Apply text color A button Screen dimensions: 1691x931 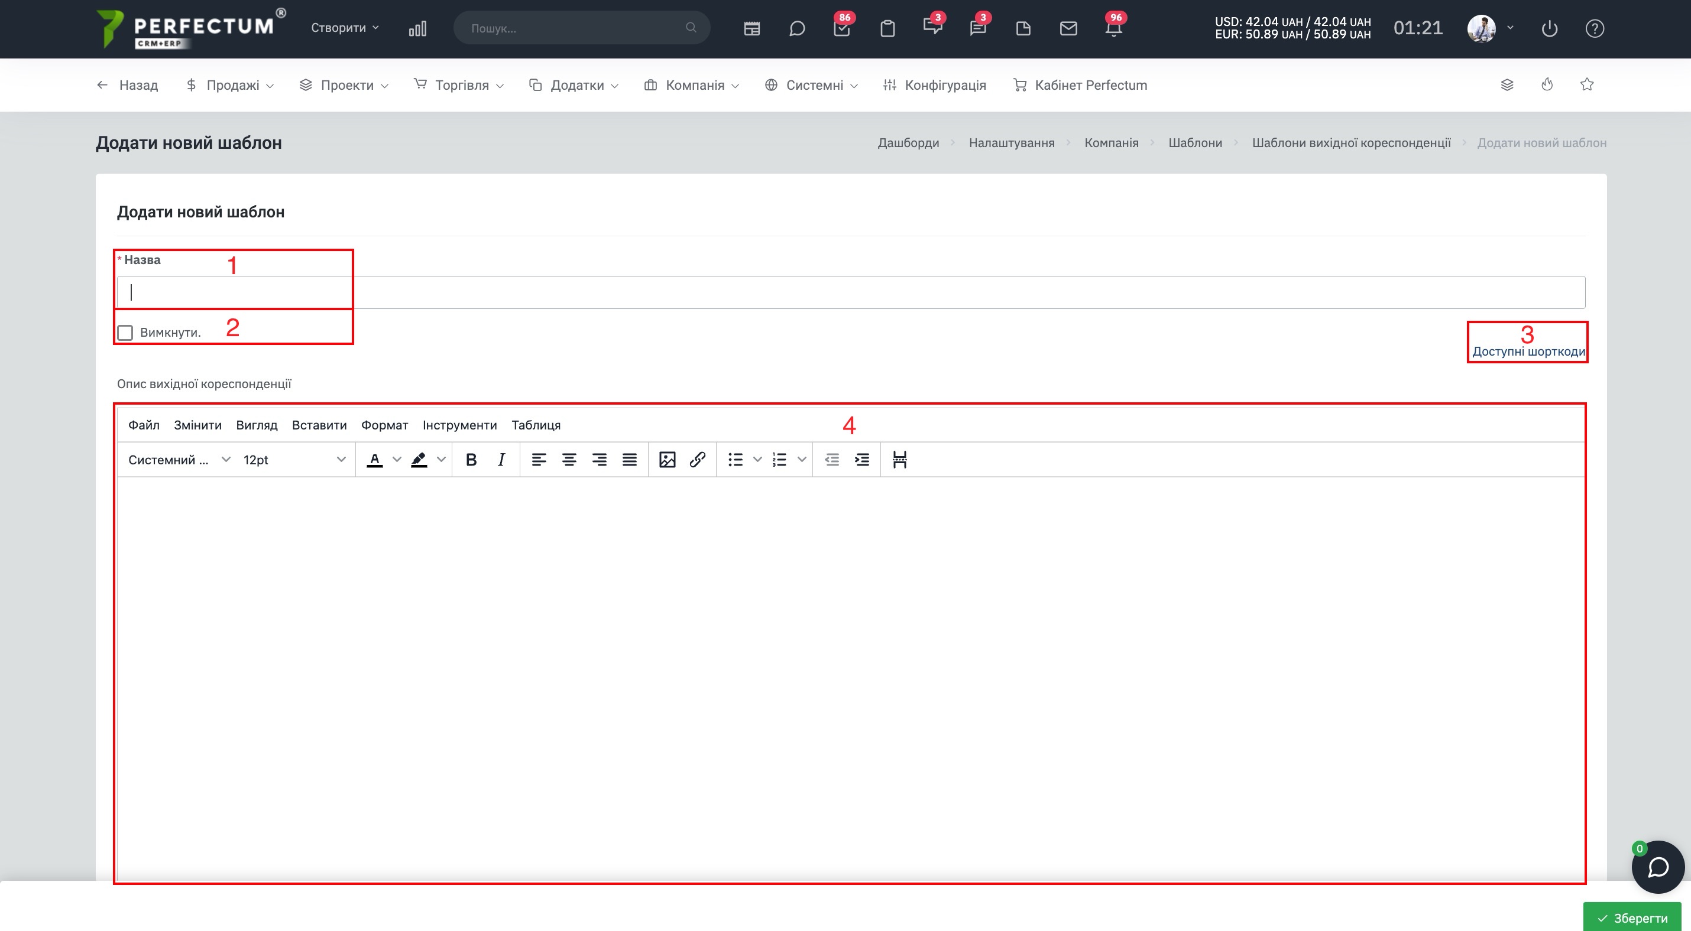[375, 460]
